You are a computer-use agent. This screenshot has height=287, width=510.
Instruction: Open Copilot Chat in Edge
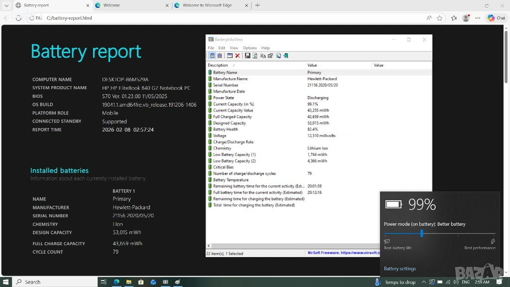(x=496, y=18)
